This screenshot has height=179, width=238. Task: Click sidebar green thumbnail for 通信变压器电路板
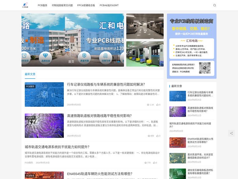[178, 174]
